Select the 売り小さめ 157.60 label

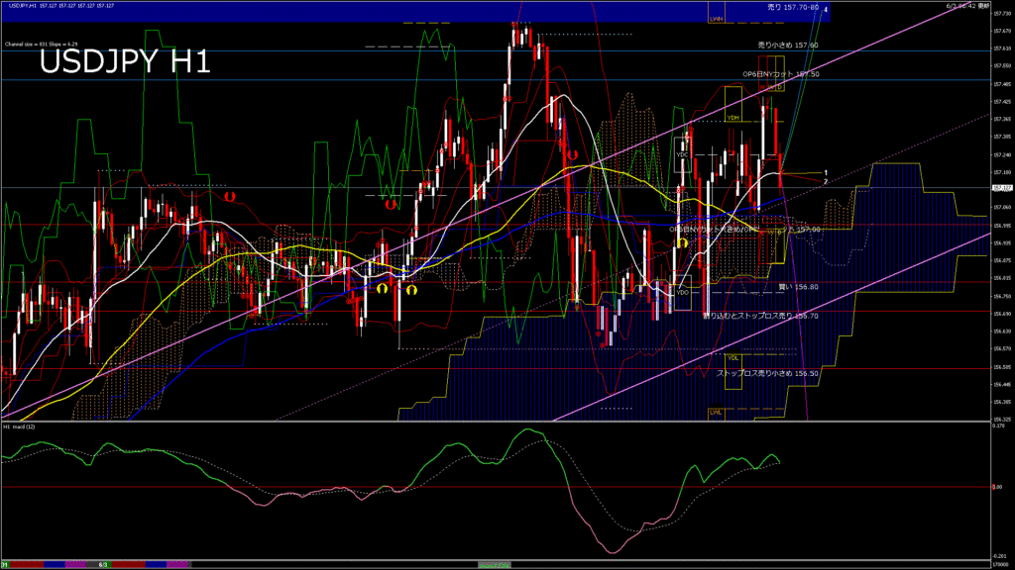(788, 46)
